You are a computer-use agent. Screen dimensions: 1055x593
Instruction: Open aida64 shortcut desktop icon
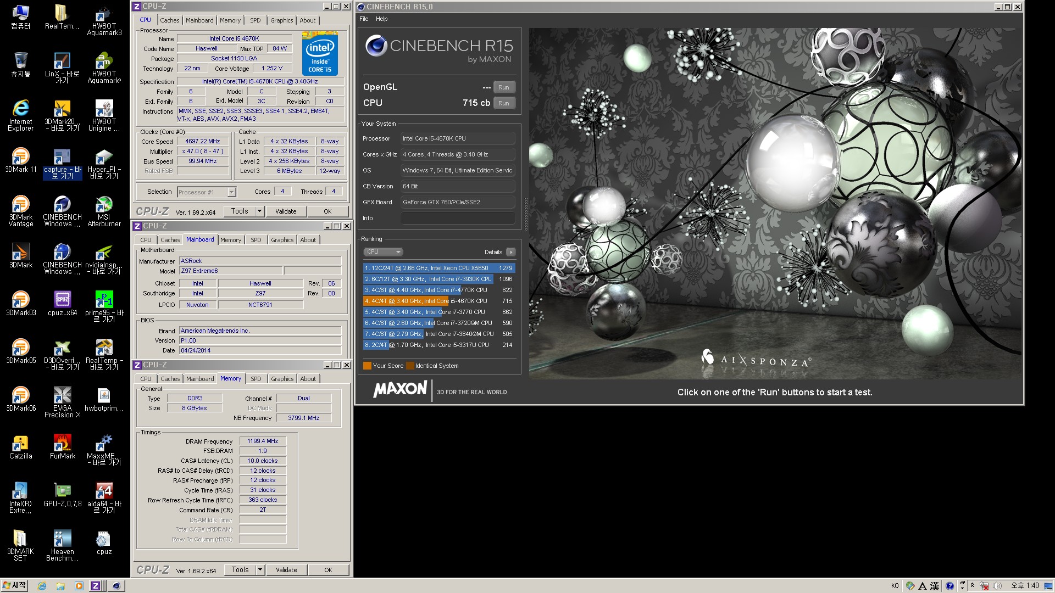104,498
